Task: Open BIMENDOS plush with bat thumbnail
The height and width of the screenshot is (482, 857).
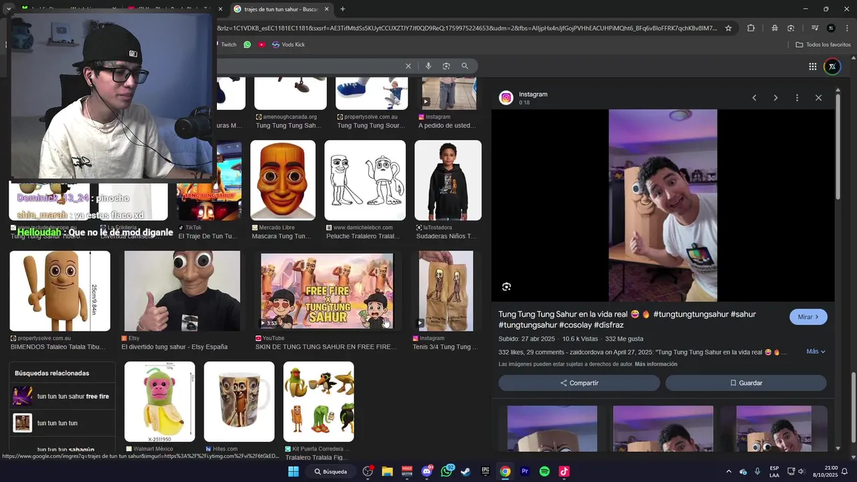Action: [60, 291]
